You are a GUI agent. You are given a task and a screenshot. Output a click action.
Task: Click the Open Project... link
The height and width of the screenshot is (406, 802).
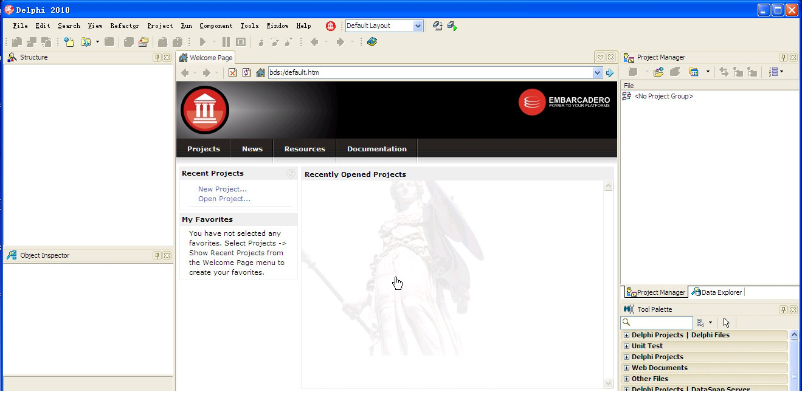pyautogui.click(x=224, y=199)
